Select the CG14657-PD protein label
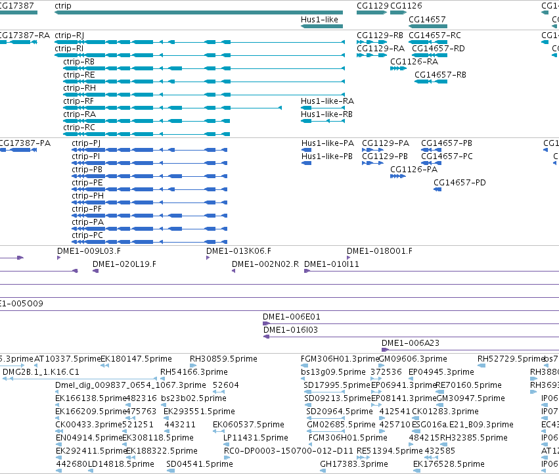This screenshot has height=474, width=559. pyautogui.click(x=460, y=183)
